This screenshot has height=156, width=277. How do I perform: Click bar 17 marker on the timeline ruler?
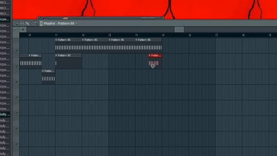(x=216, y=35)
